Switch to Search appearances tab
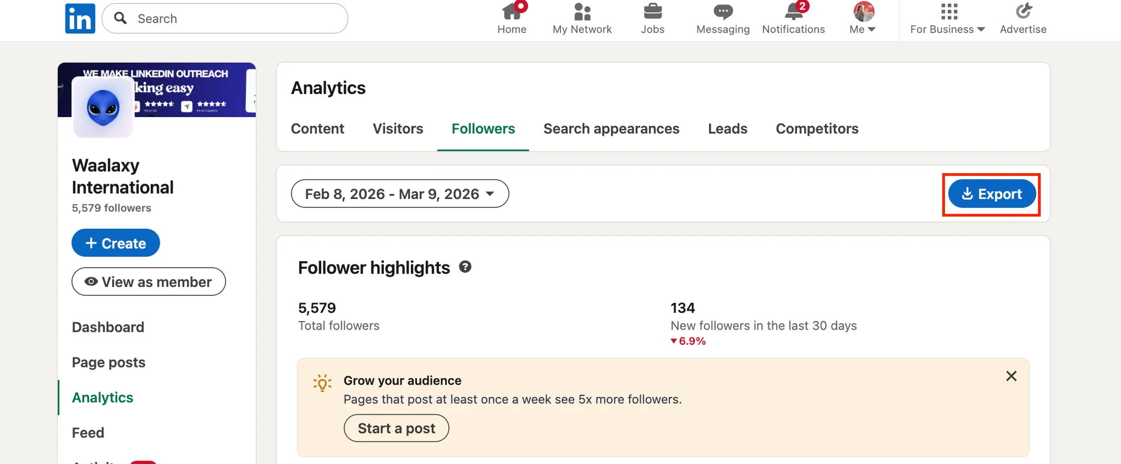Viewport: 1121px width, 464px height. tap(612, 129)
